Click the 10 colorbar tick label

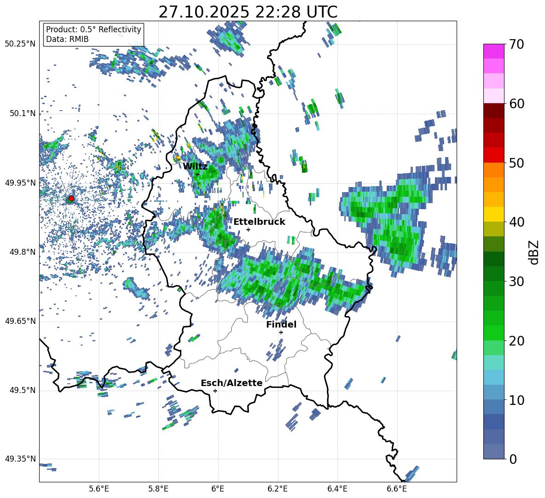coord(516,400)
